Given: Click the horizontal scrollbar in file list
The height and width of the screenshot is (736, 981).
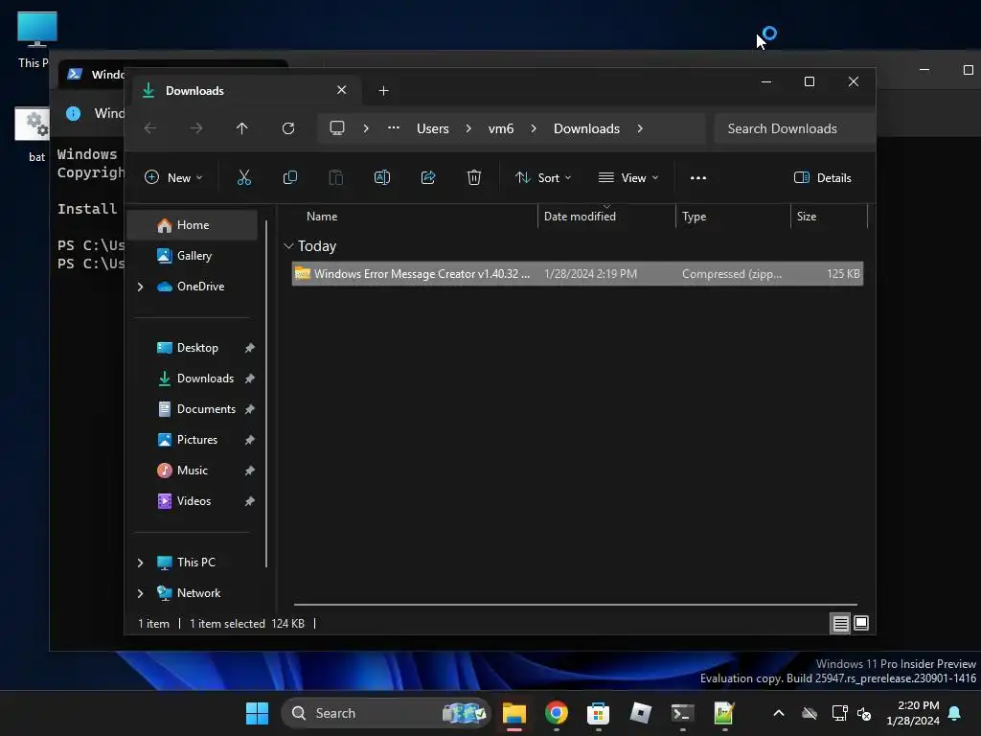Looking at the screenshot, I should [576, 605].
